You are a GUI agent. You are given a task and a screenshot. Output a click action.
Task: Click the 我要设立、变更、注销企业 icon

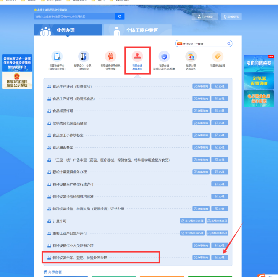pos(84,56)
